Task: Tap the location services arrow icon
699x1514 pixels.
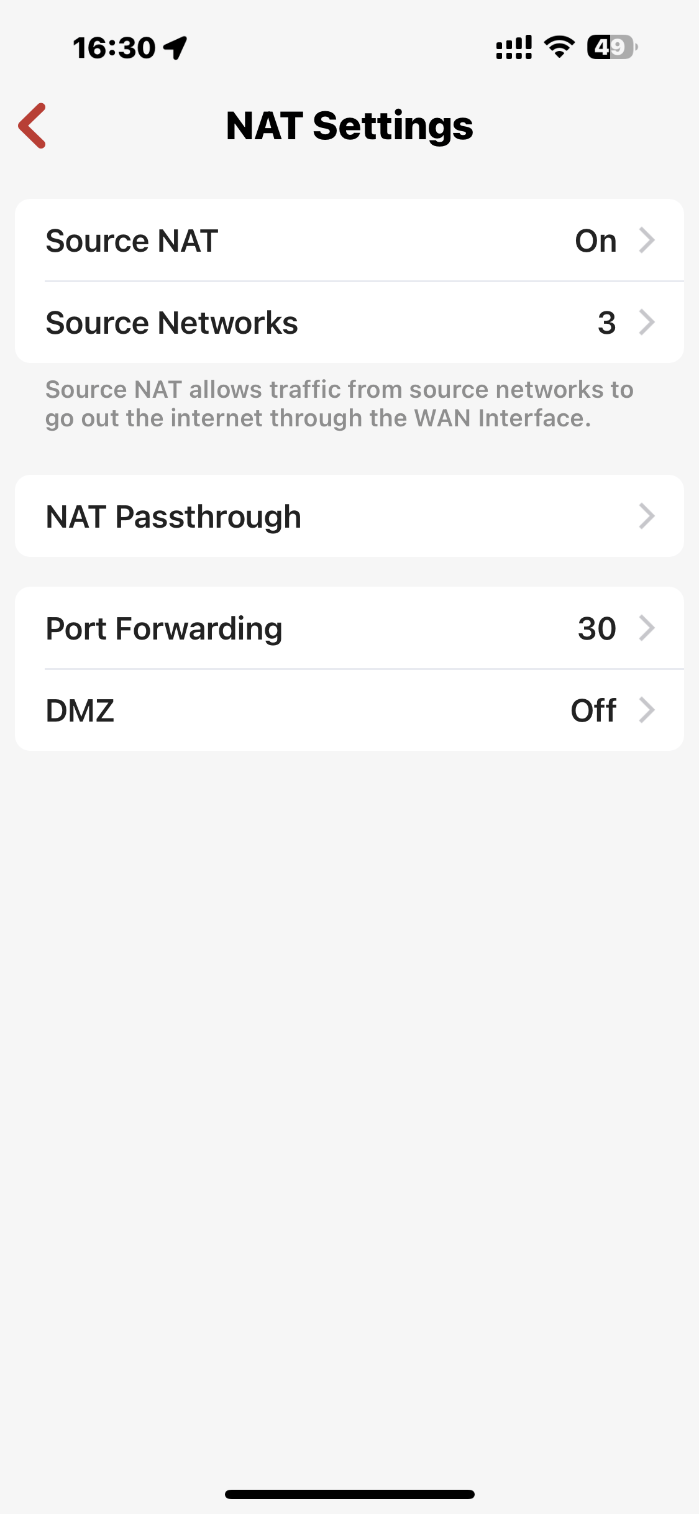Action: pyautogui.click(x=176, y=47)
